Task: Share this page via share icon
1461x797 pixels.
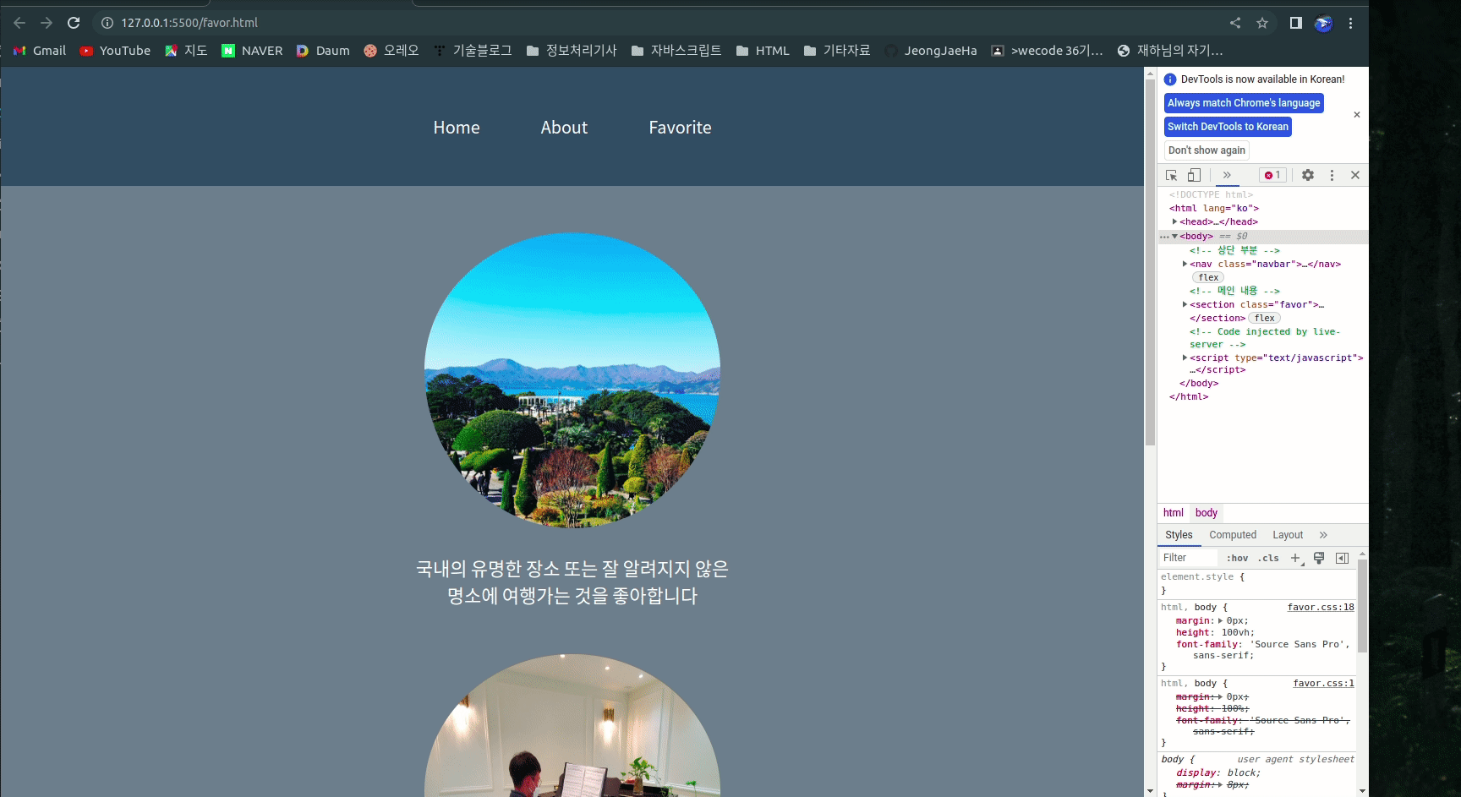Action: pos(1235,23)
